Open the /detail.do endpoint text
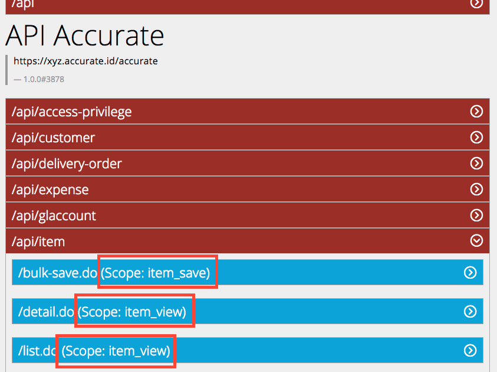 click(x=46, y=312)
